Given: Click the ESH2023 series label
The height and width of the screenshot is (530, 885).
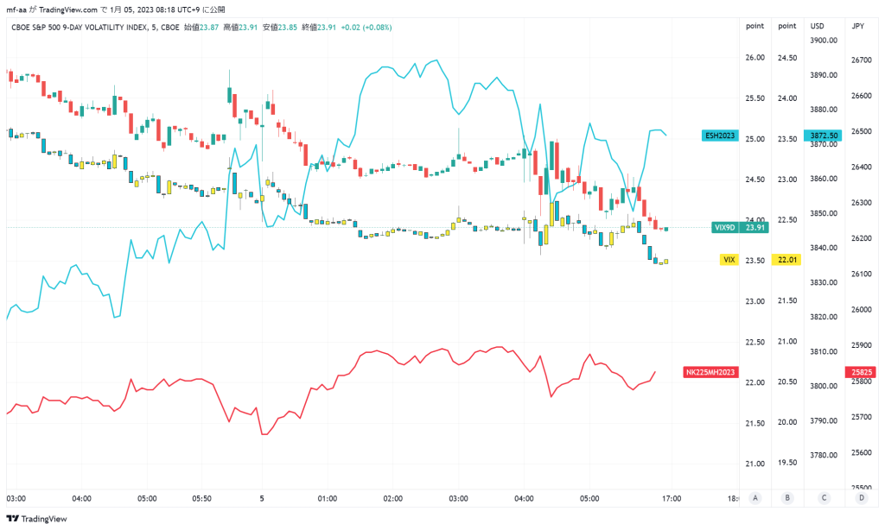Looking at the screenshot, I should [x=720, y=136].
